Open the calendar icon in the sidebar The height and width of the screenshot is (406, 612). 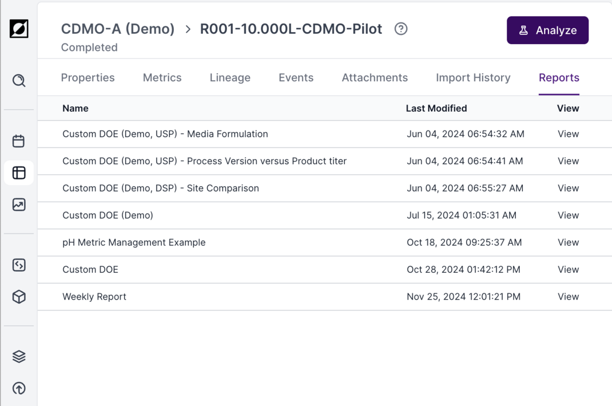(x=19, y=141)
